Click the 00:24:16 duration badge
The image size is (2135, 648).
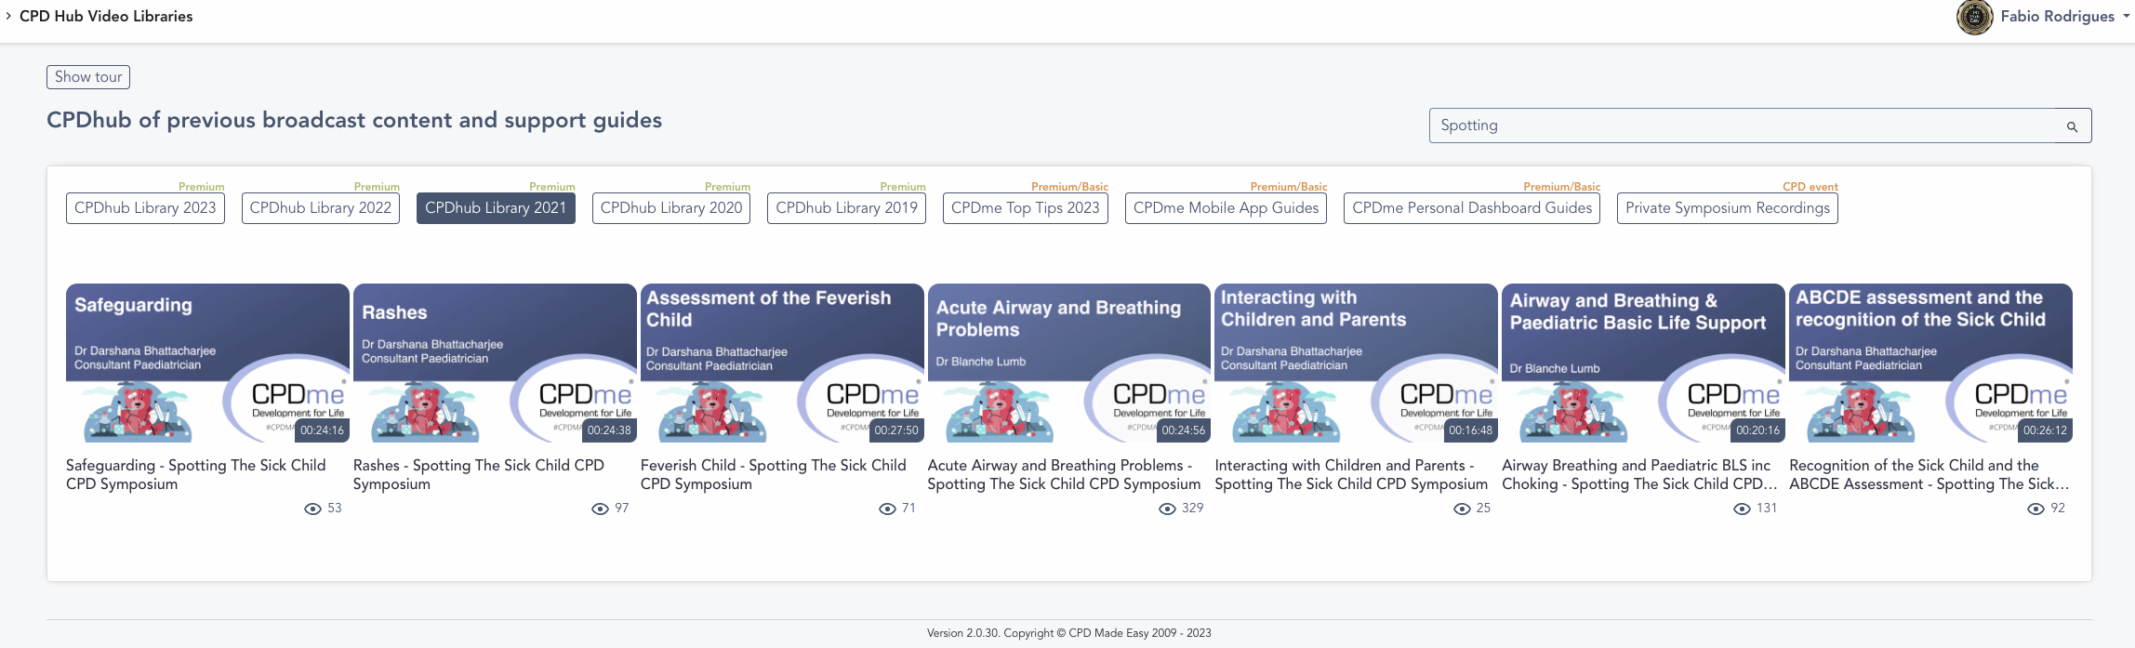coord(322,430)
